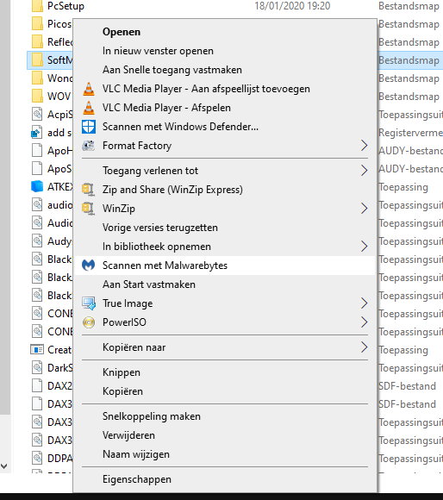The width and height of the screenshot is (443, 500).
Task: Choose 'Aan Snelle toegang vastmaken'
Action: pyautogui.click(x=225, y=70)
